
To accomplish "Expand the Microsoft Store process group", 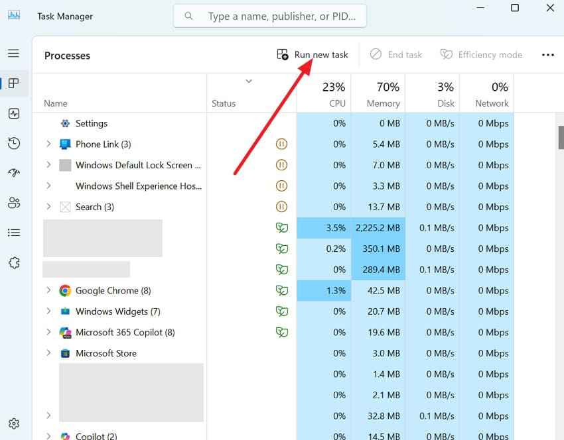I will (x=48, y=353).
